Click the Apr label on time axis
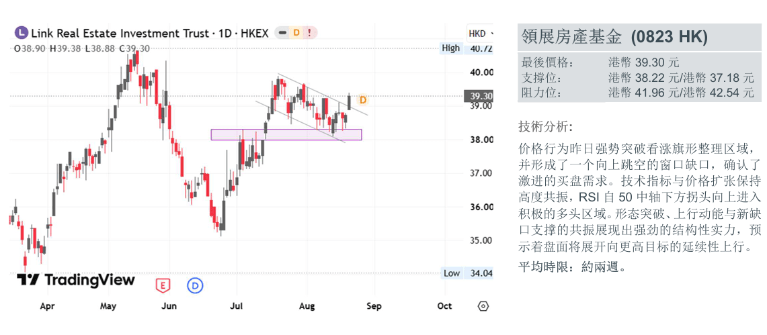 (x=47, y=307)
